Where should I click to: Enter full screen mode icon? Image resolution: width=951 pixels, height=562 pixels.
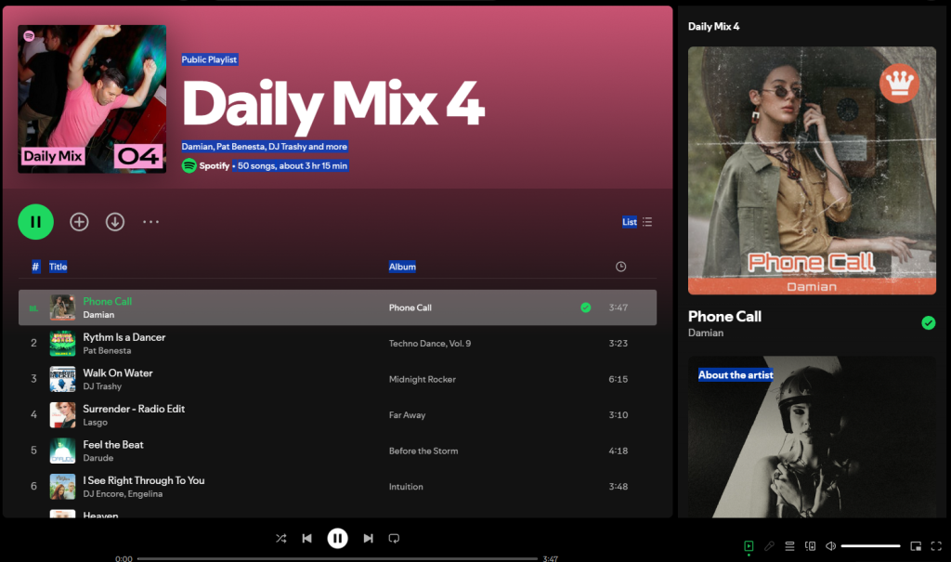coord(936,546)
